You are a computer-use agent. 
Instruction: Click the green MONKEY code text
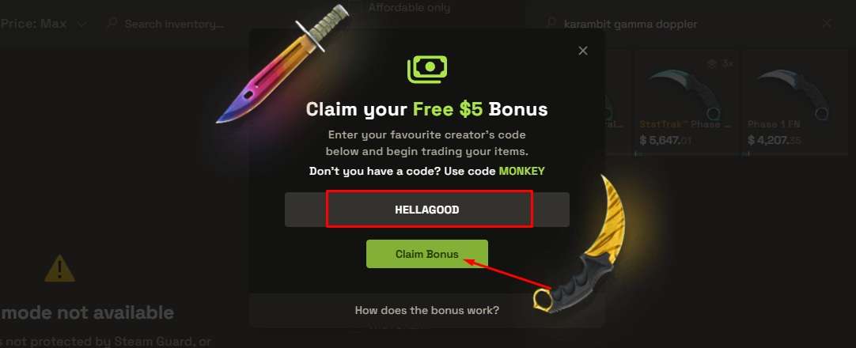(522, 171)
